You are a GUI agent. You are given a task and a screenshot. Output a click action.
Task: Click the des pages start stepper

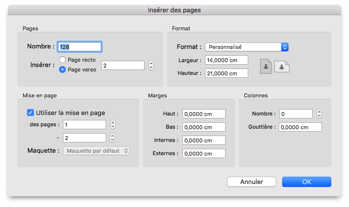pyautogui.click(x=113, y=125)
